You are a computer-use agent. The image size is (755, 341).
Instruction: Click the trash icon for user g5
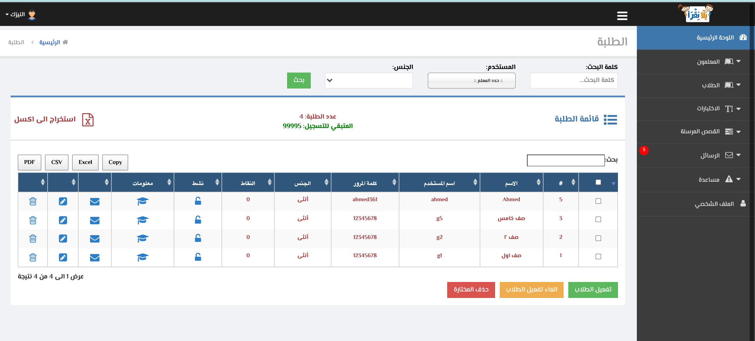coord(33,220)
